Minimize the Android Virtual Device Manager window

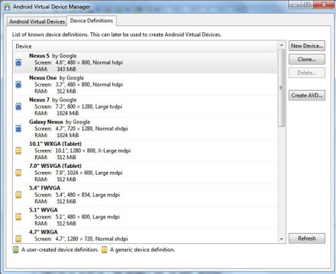(x=295, y=5)
